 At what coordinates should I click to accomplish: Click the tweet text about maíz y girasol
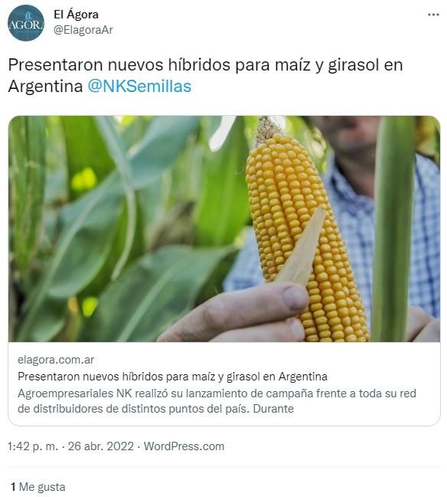pos(205,75)
